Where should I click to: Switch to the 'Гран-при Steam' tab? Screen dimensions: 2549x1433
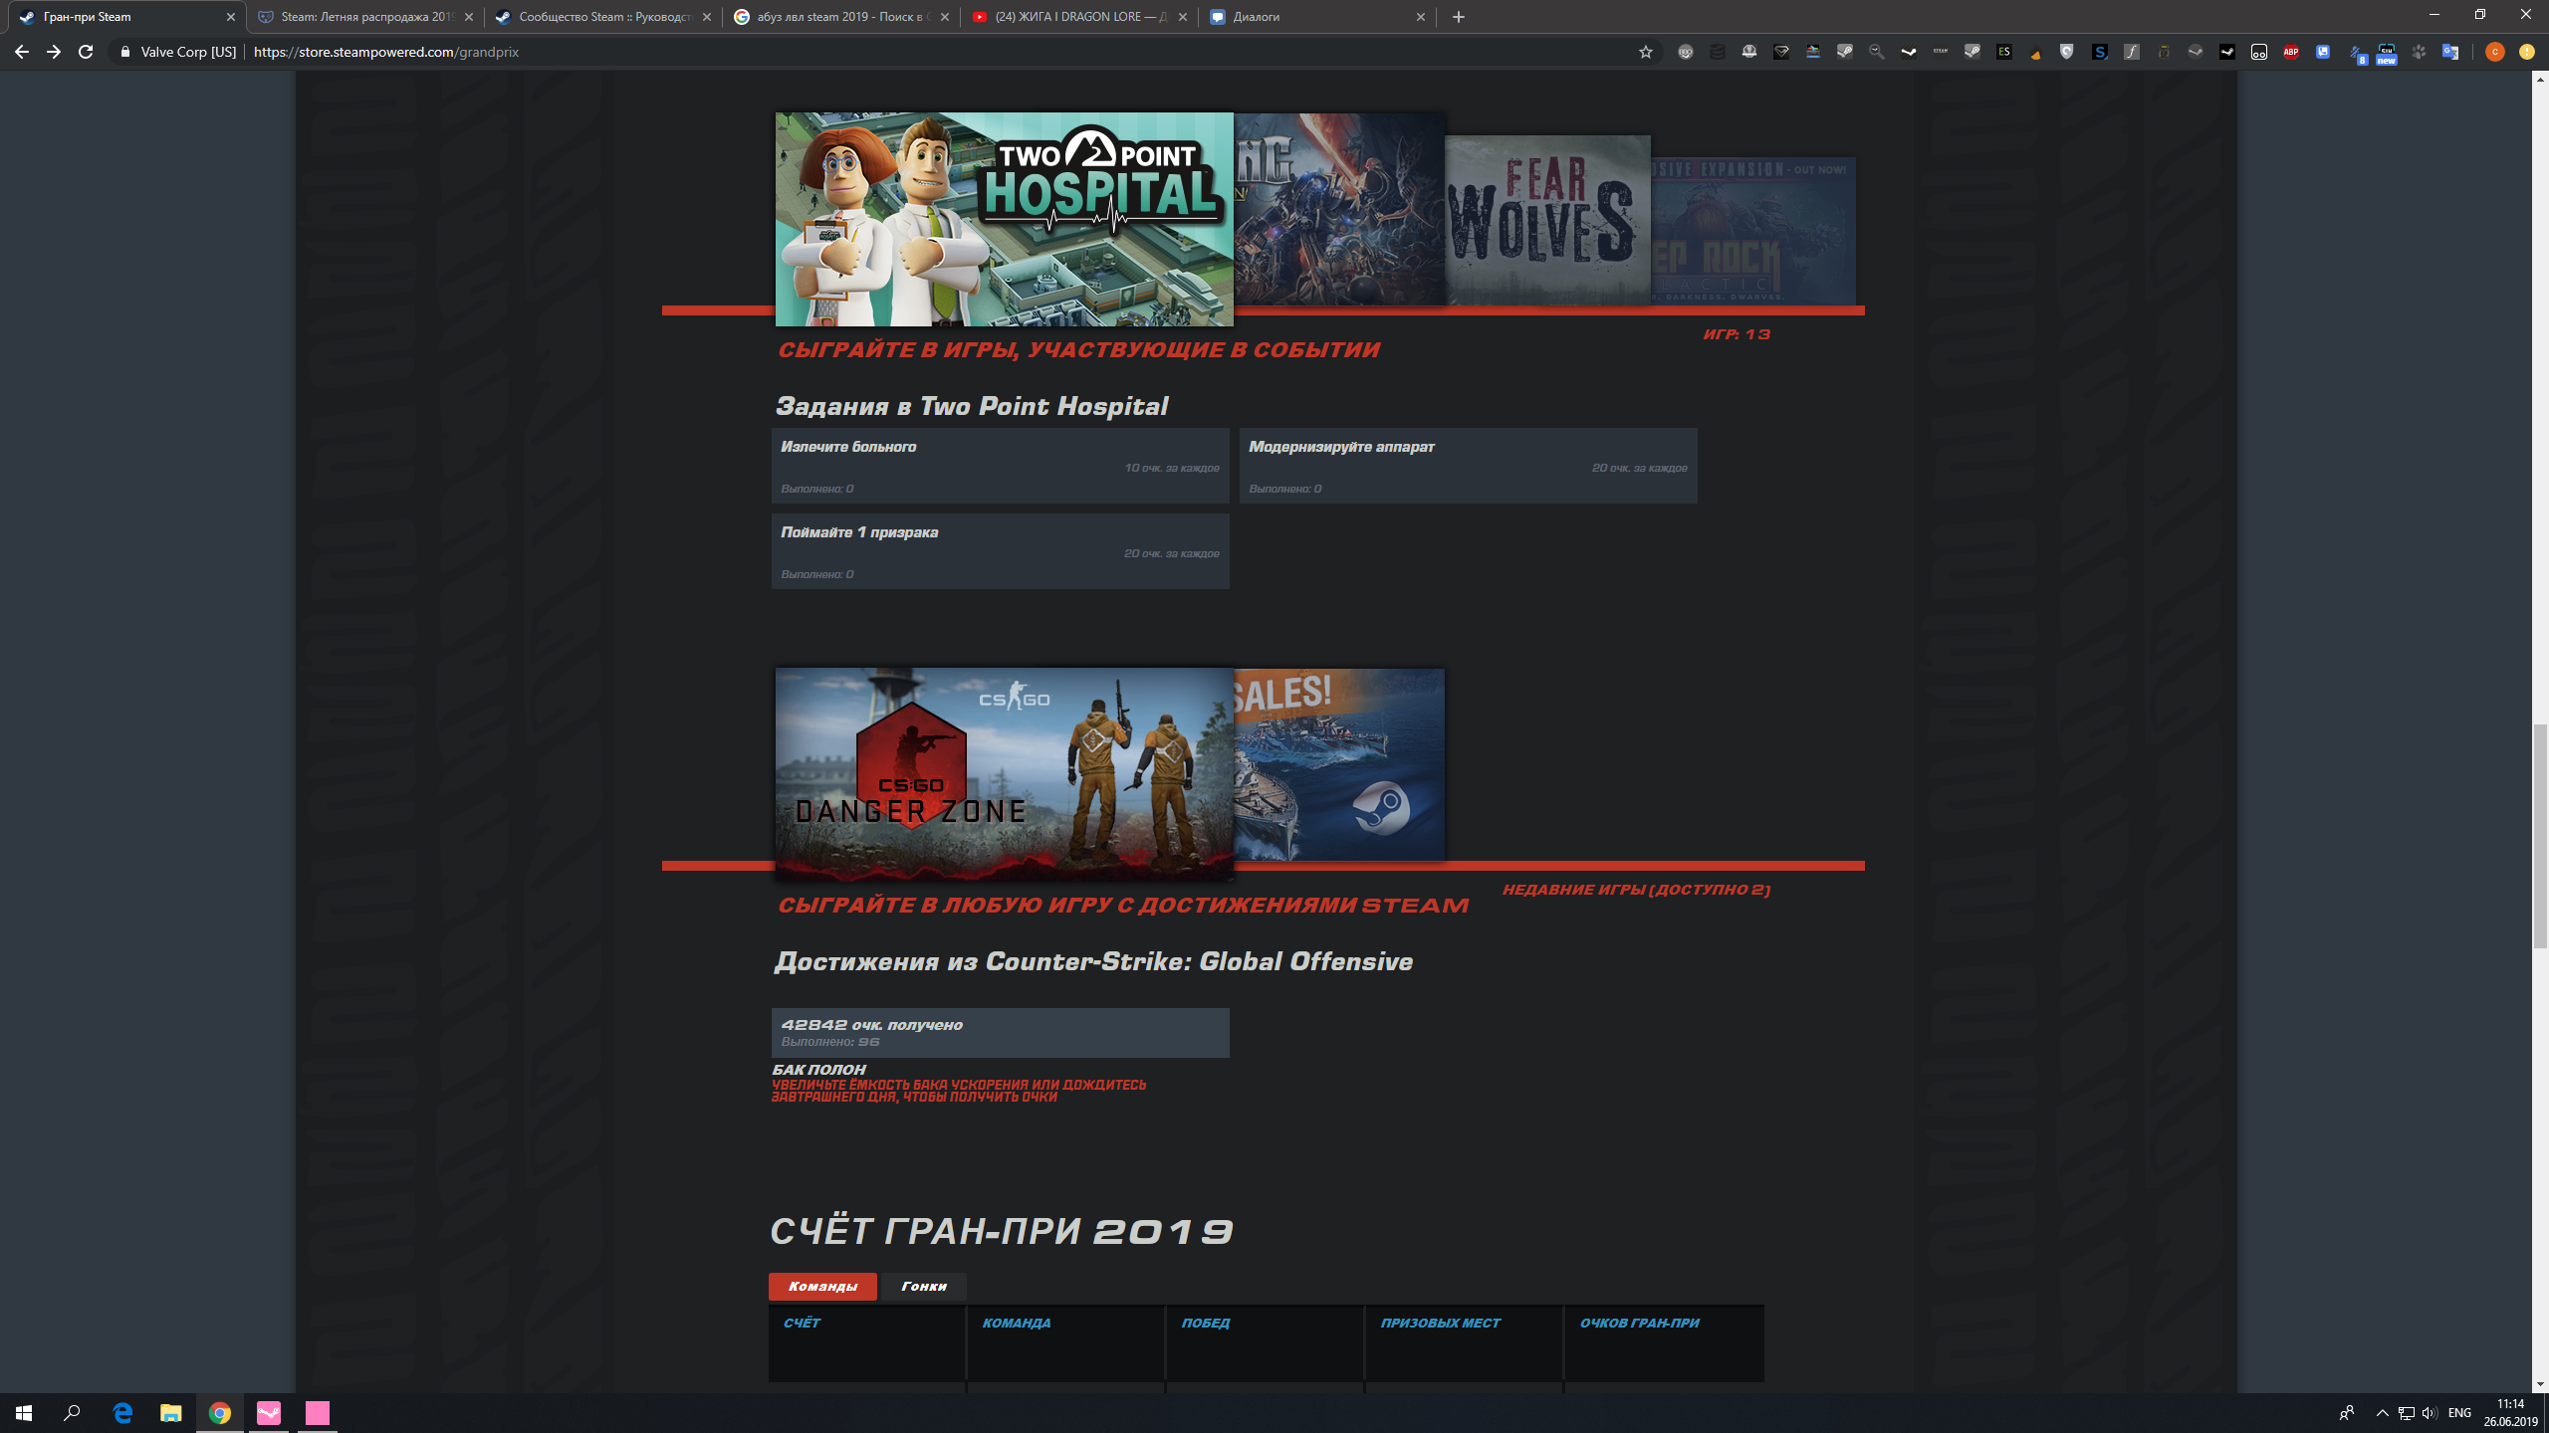(125, 17)
